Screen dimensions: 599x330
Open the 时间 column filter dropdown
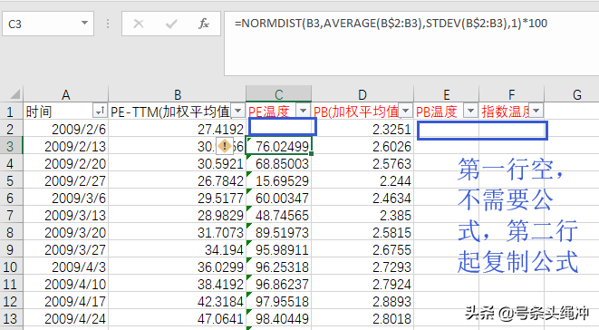click(100, 112)
